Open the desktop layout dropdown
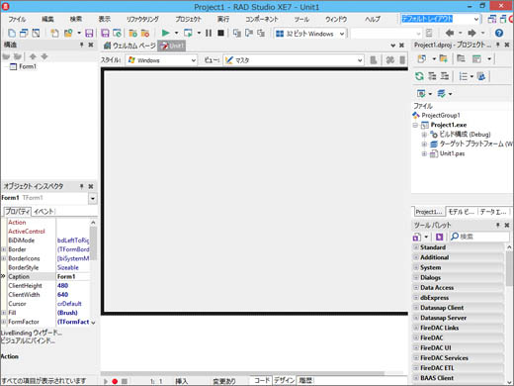This screenshot has width=514, height=386. coord(476,19)
